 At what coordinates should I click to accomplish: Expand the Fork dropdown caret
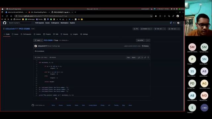pos(165,29)
